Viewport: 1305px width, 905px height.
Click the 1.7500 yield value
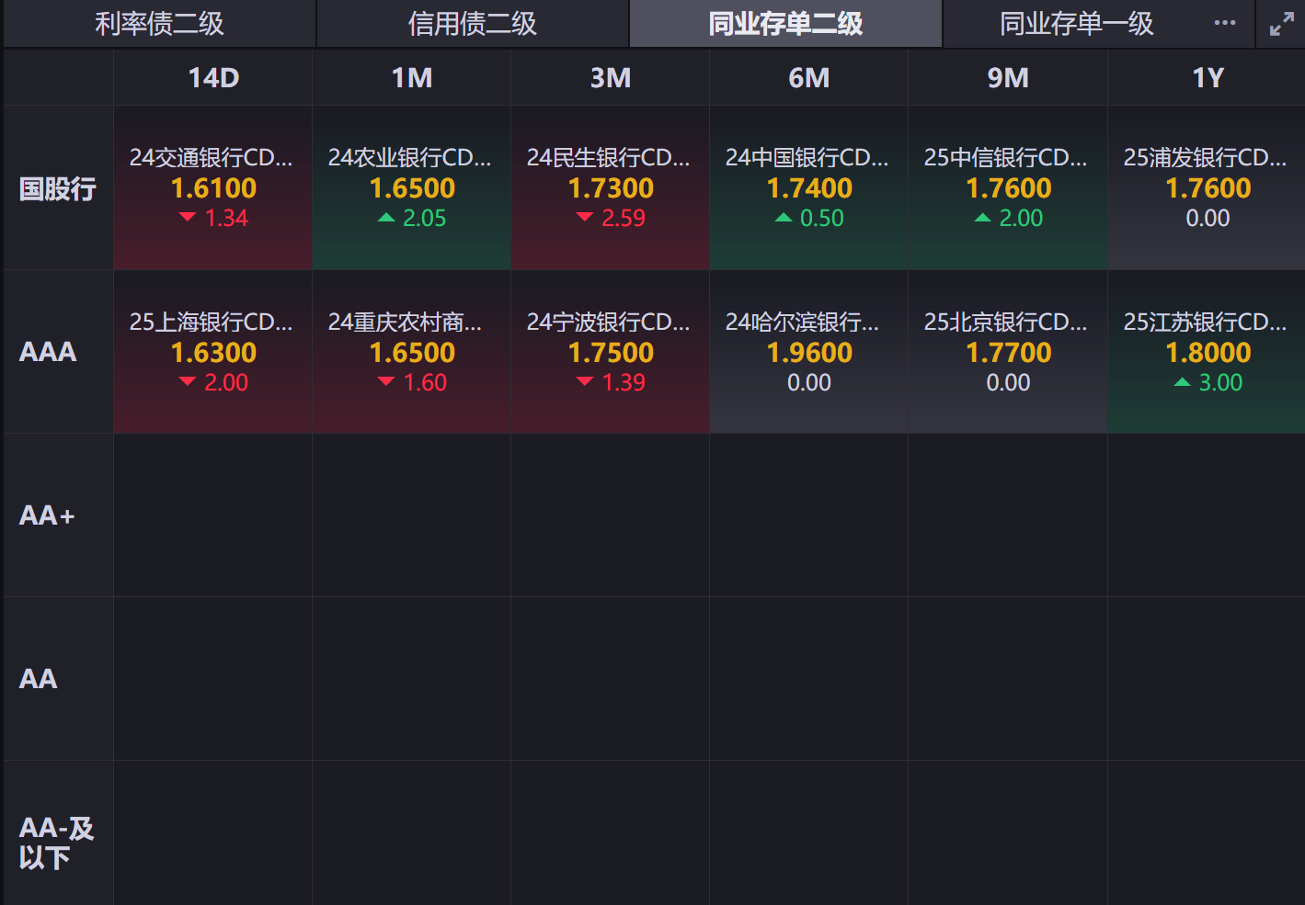[x=611, y=353]
